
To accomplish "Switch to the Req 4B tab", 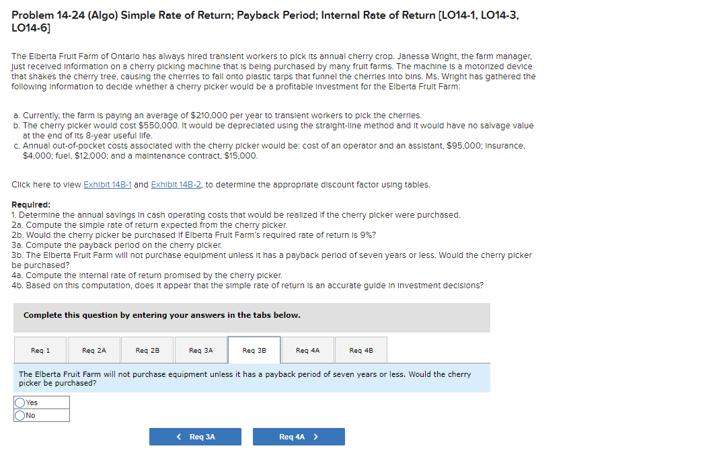I will pyautogui.click(x=360, y=349).
